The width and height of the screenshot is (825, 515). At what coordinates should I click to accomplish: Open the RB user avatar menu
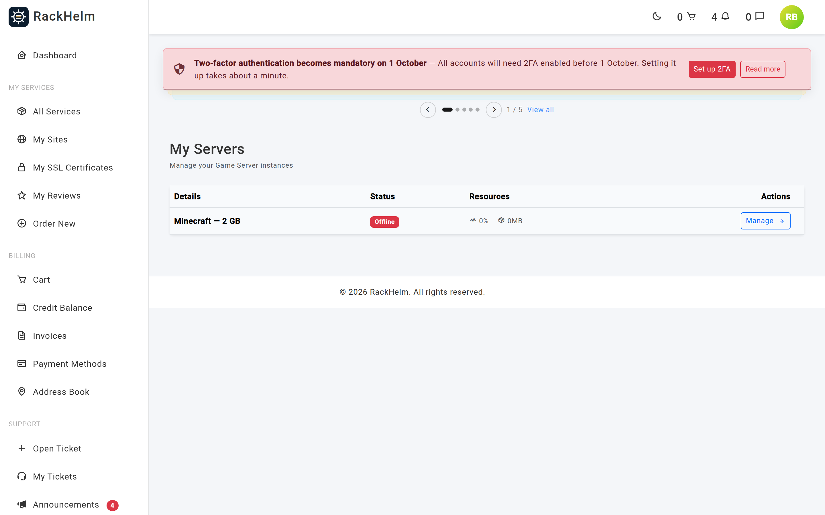click(791, 17)
